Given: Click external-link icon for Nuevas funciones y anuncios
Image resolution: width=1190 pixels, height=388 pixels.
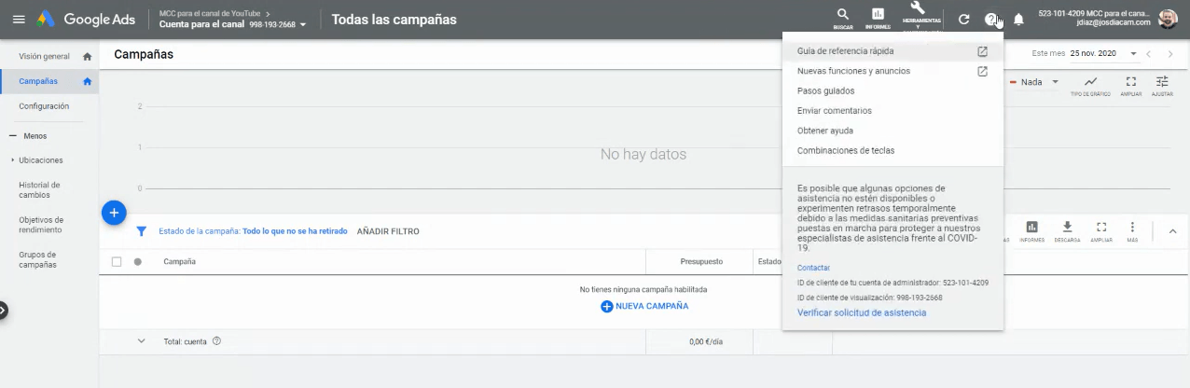Looking at the screenshot, I should pyautogui.click(x=982, y=71).
